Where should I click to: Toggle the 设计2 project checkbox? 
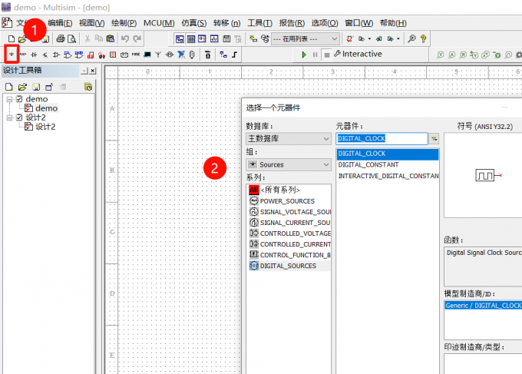click(19, 117)
